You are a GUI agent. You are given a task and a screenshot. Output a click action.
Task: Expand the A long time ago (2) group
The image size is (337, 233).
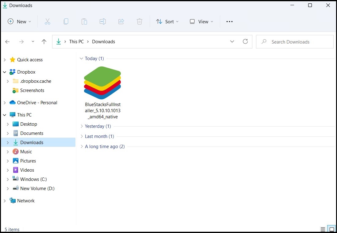82,146
